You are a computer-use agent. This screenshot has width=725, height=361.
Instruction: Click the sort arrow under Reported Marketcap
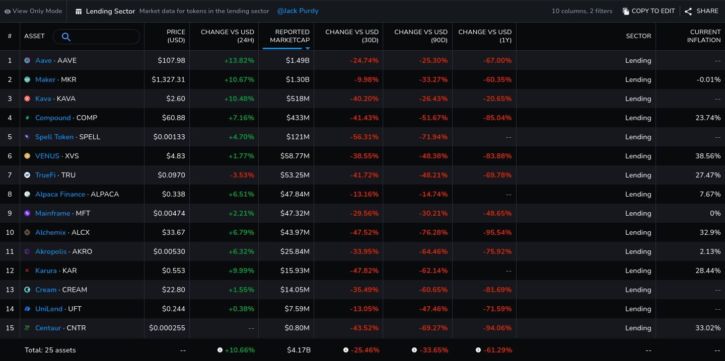[308, 48]
